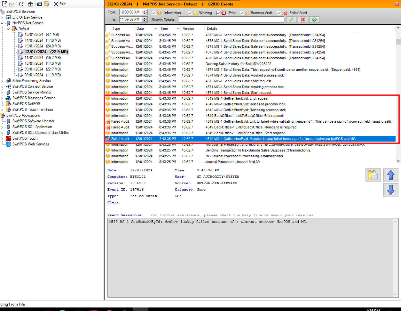
Task: Expand SwiftPOS Touch application node
Action: click(x=2, y=138)
